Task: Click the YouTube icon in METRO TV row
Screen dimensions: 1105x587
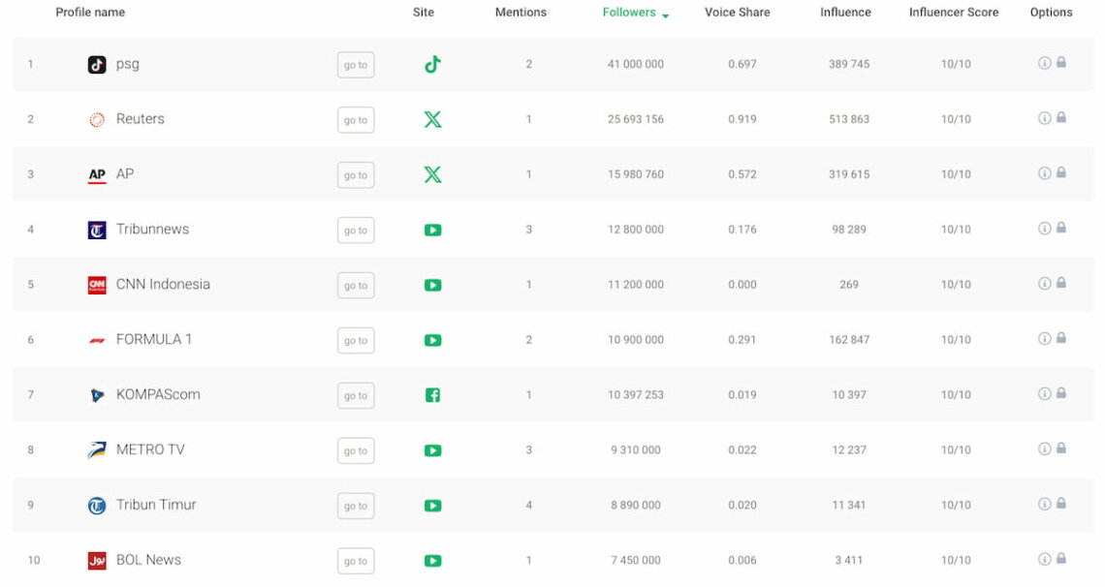Action: 432,450
